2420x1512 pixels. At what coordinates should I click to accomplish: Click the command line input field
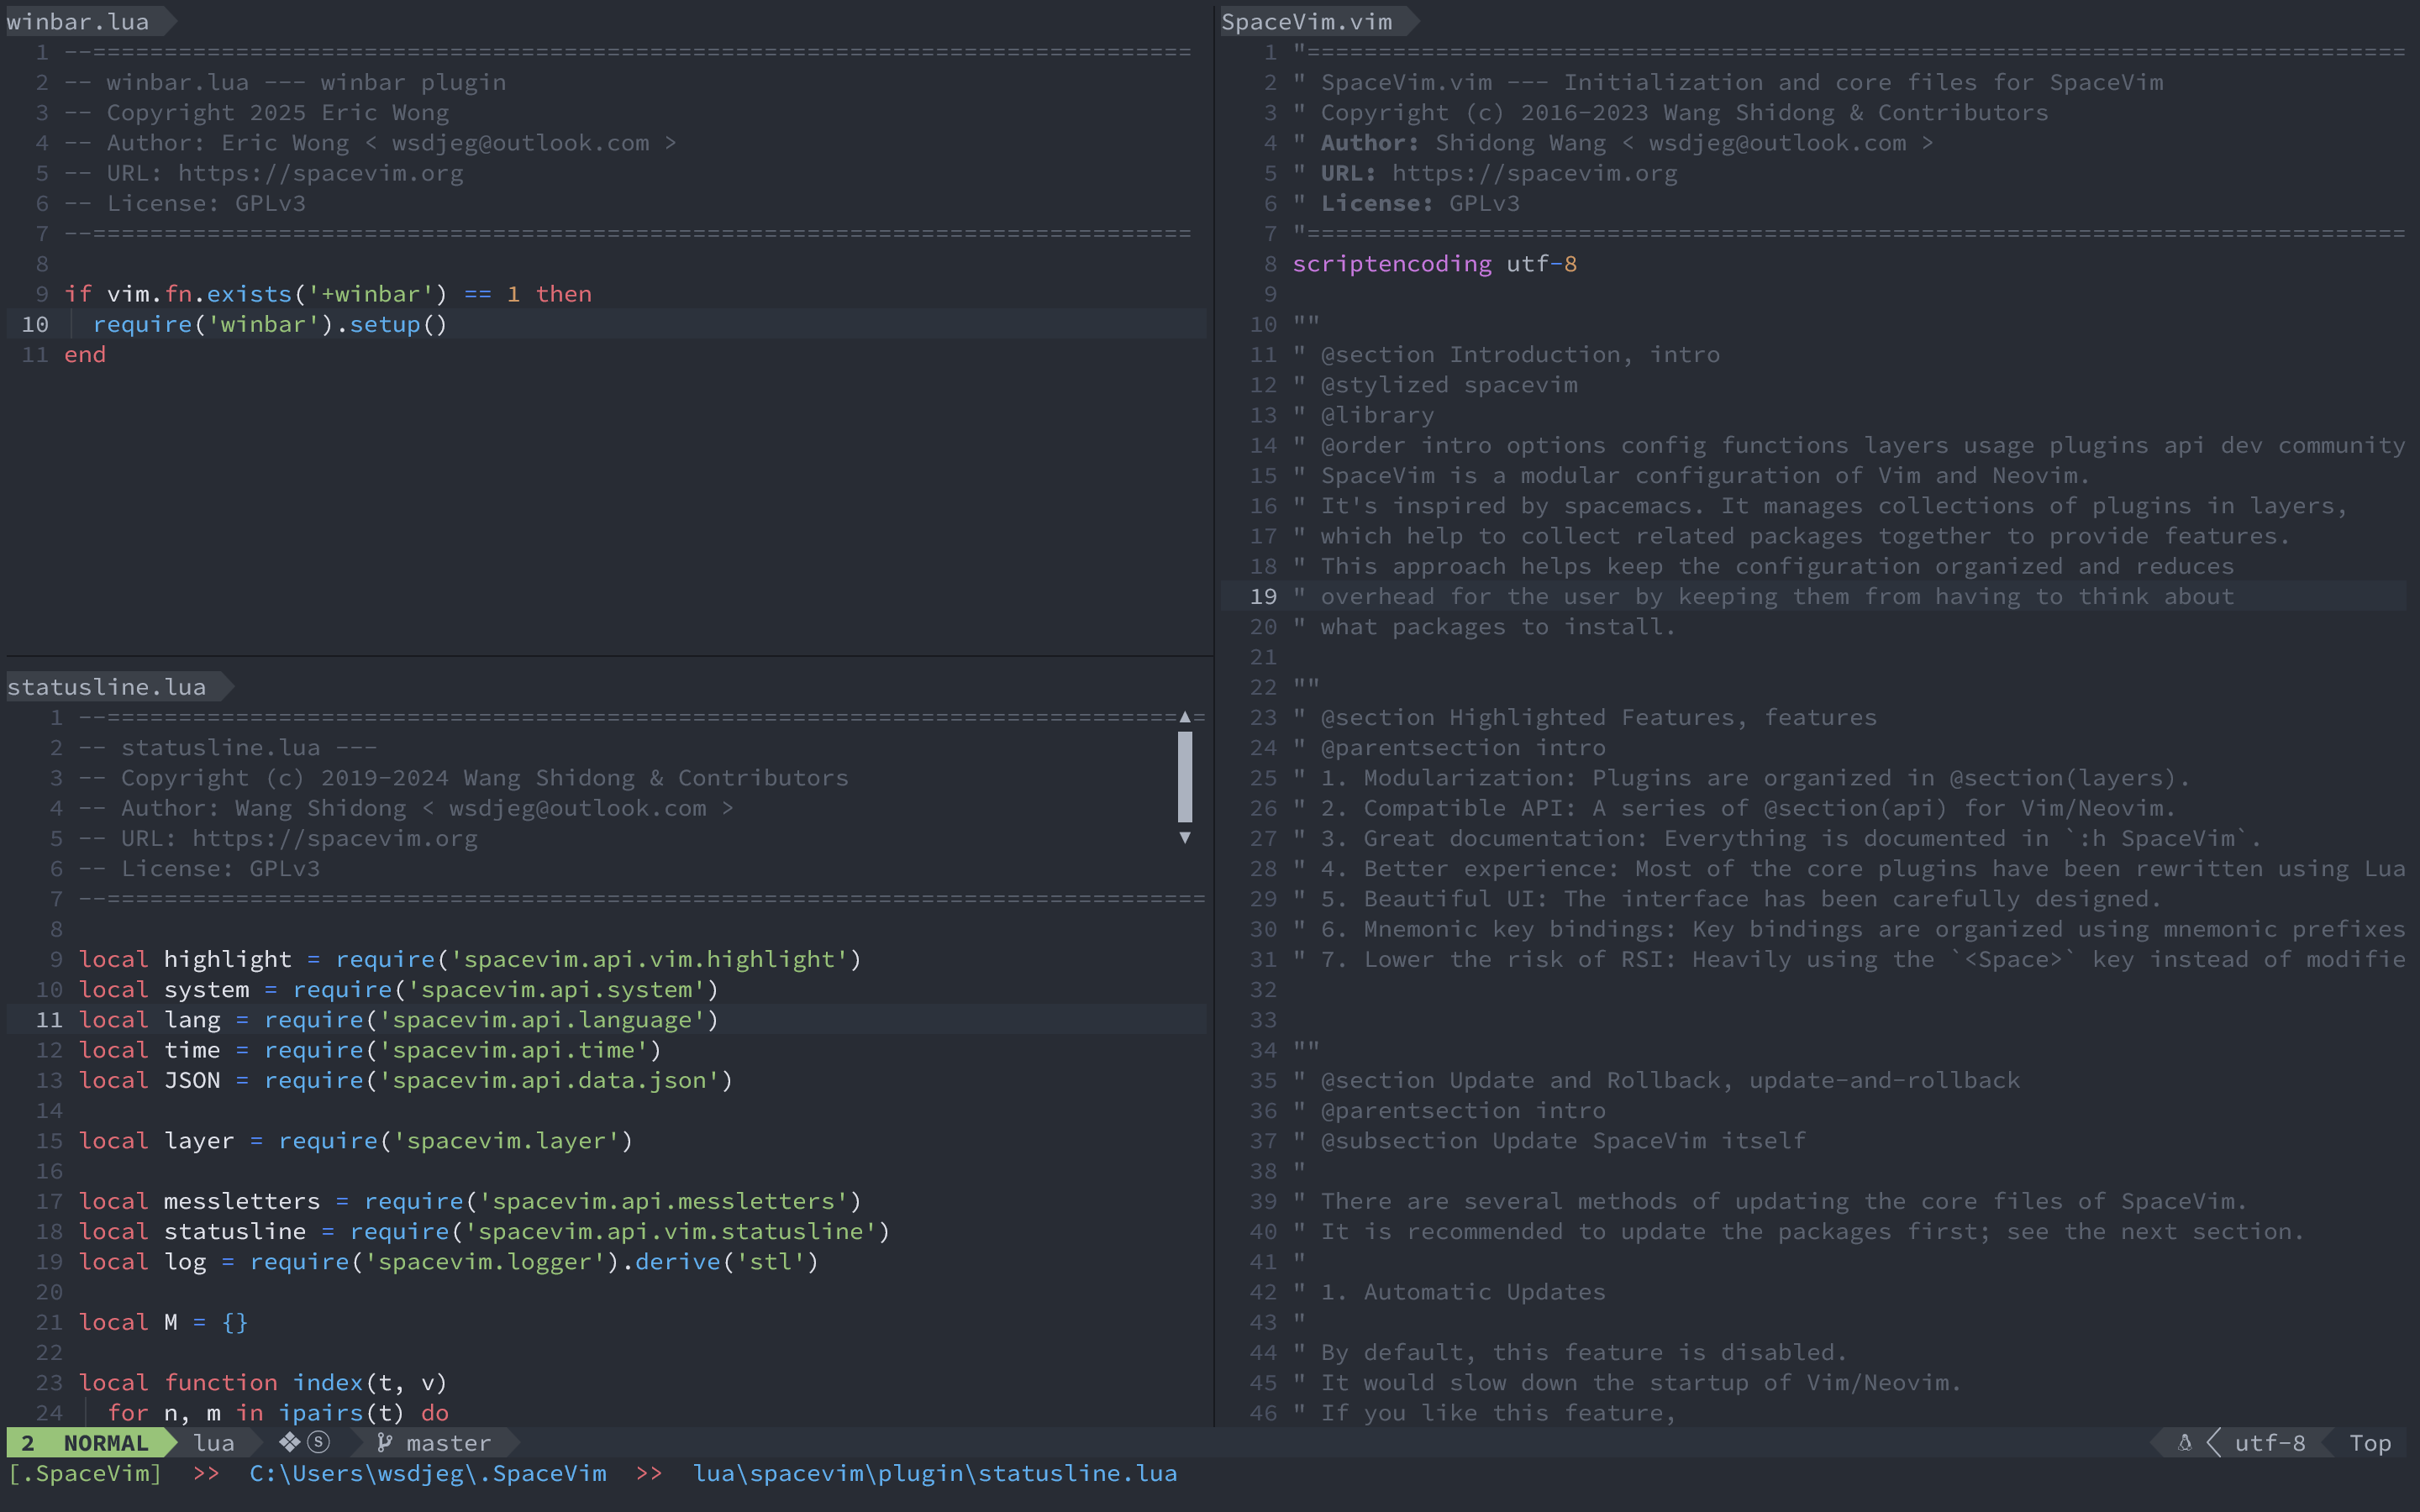click(x=1209, y=1472)
